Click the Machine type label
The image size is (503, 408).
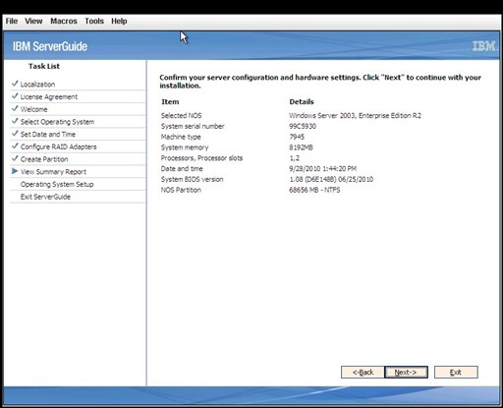pyautogui.click(x=181, y=137)
